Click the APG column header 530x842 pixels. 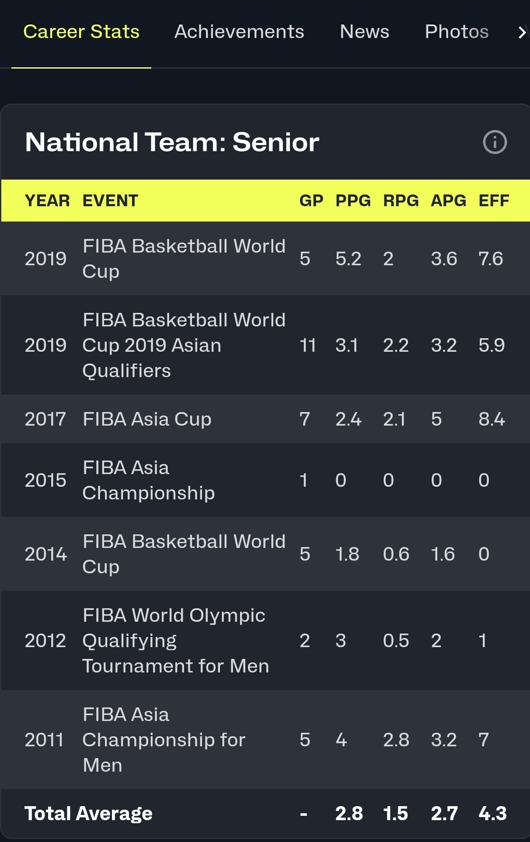pos(448,201)
